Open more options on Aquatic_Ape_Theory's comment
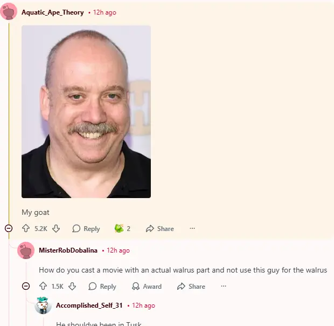 coord(192,228)
